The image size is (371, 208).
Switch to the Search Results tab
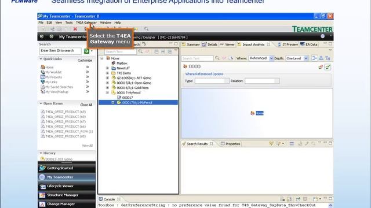(197, 144)
